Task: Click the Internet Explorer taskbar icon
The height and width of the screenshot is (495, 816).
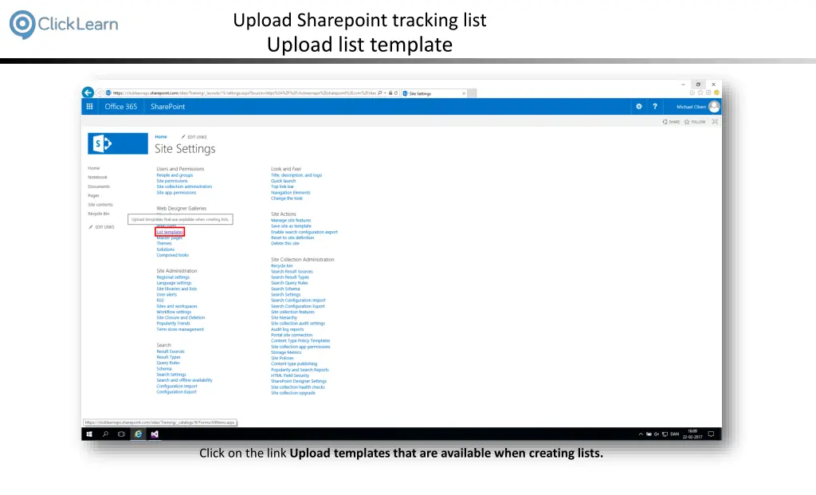Action: click(138, 434)
